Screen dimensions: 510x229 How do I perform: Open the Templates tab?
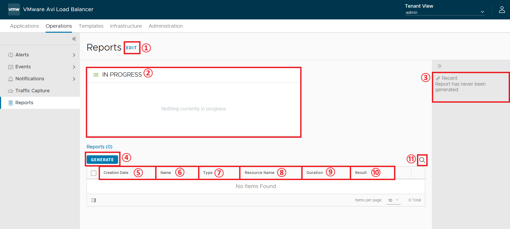click(91, 26)
